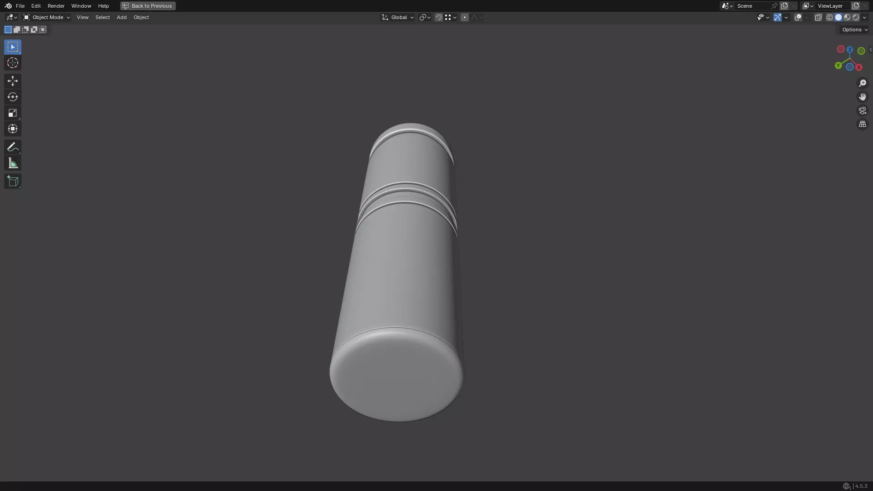This screenshot has height=491, width=873.
Task: Click the new view layer copy icon
Action: click(x=856, y=6)
